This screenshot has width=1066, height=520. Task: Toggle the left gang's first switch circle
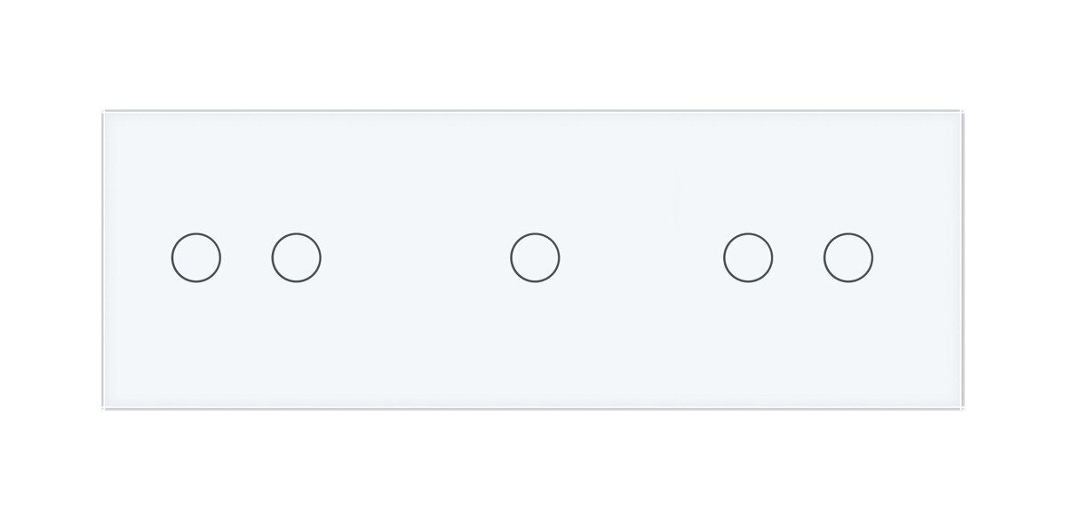pos(195,257)
